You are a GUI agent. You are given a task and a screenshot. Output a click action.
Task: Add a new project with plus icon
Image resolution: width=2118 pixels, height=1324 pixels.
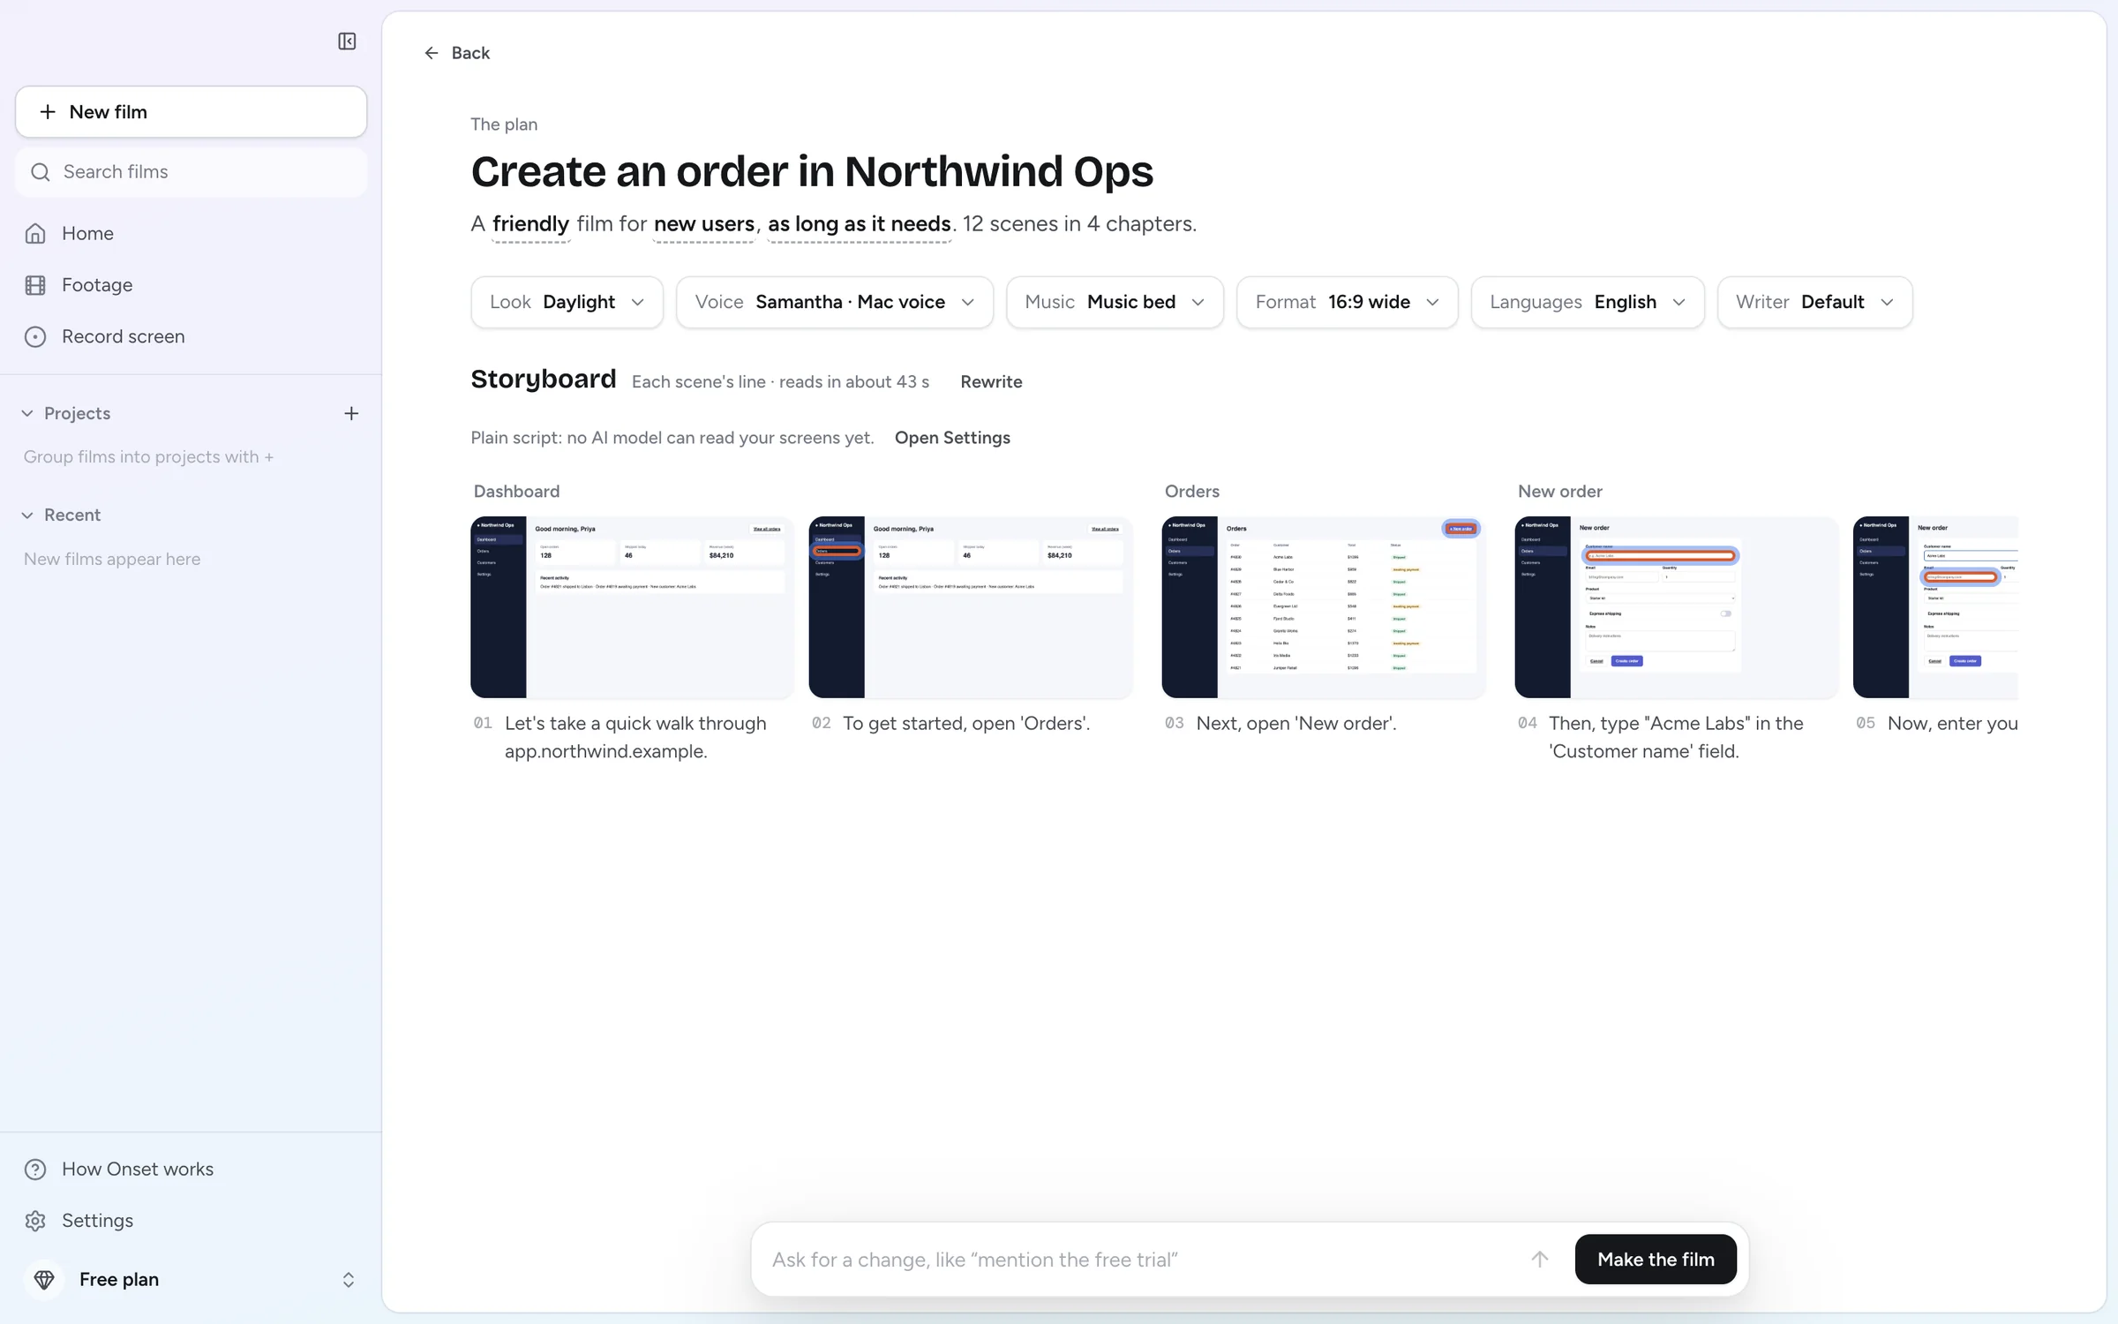[x=351, y=413]
